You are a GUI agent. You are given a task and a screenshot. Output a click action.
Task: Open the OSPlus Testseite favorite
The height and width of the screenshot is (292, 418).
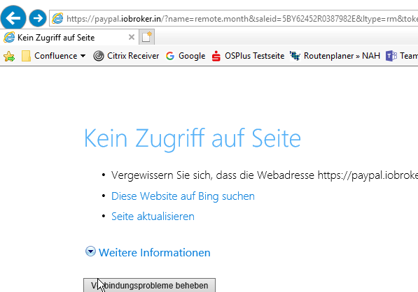point(248,56)
